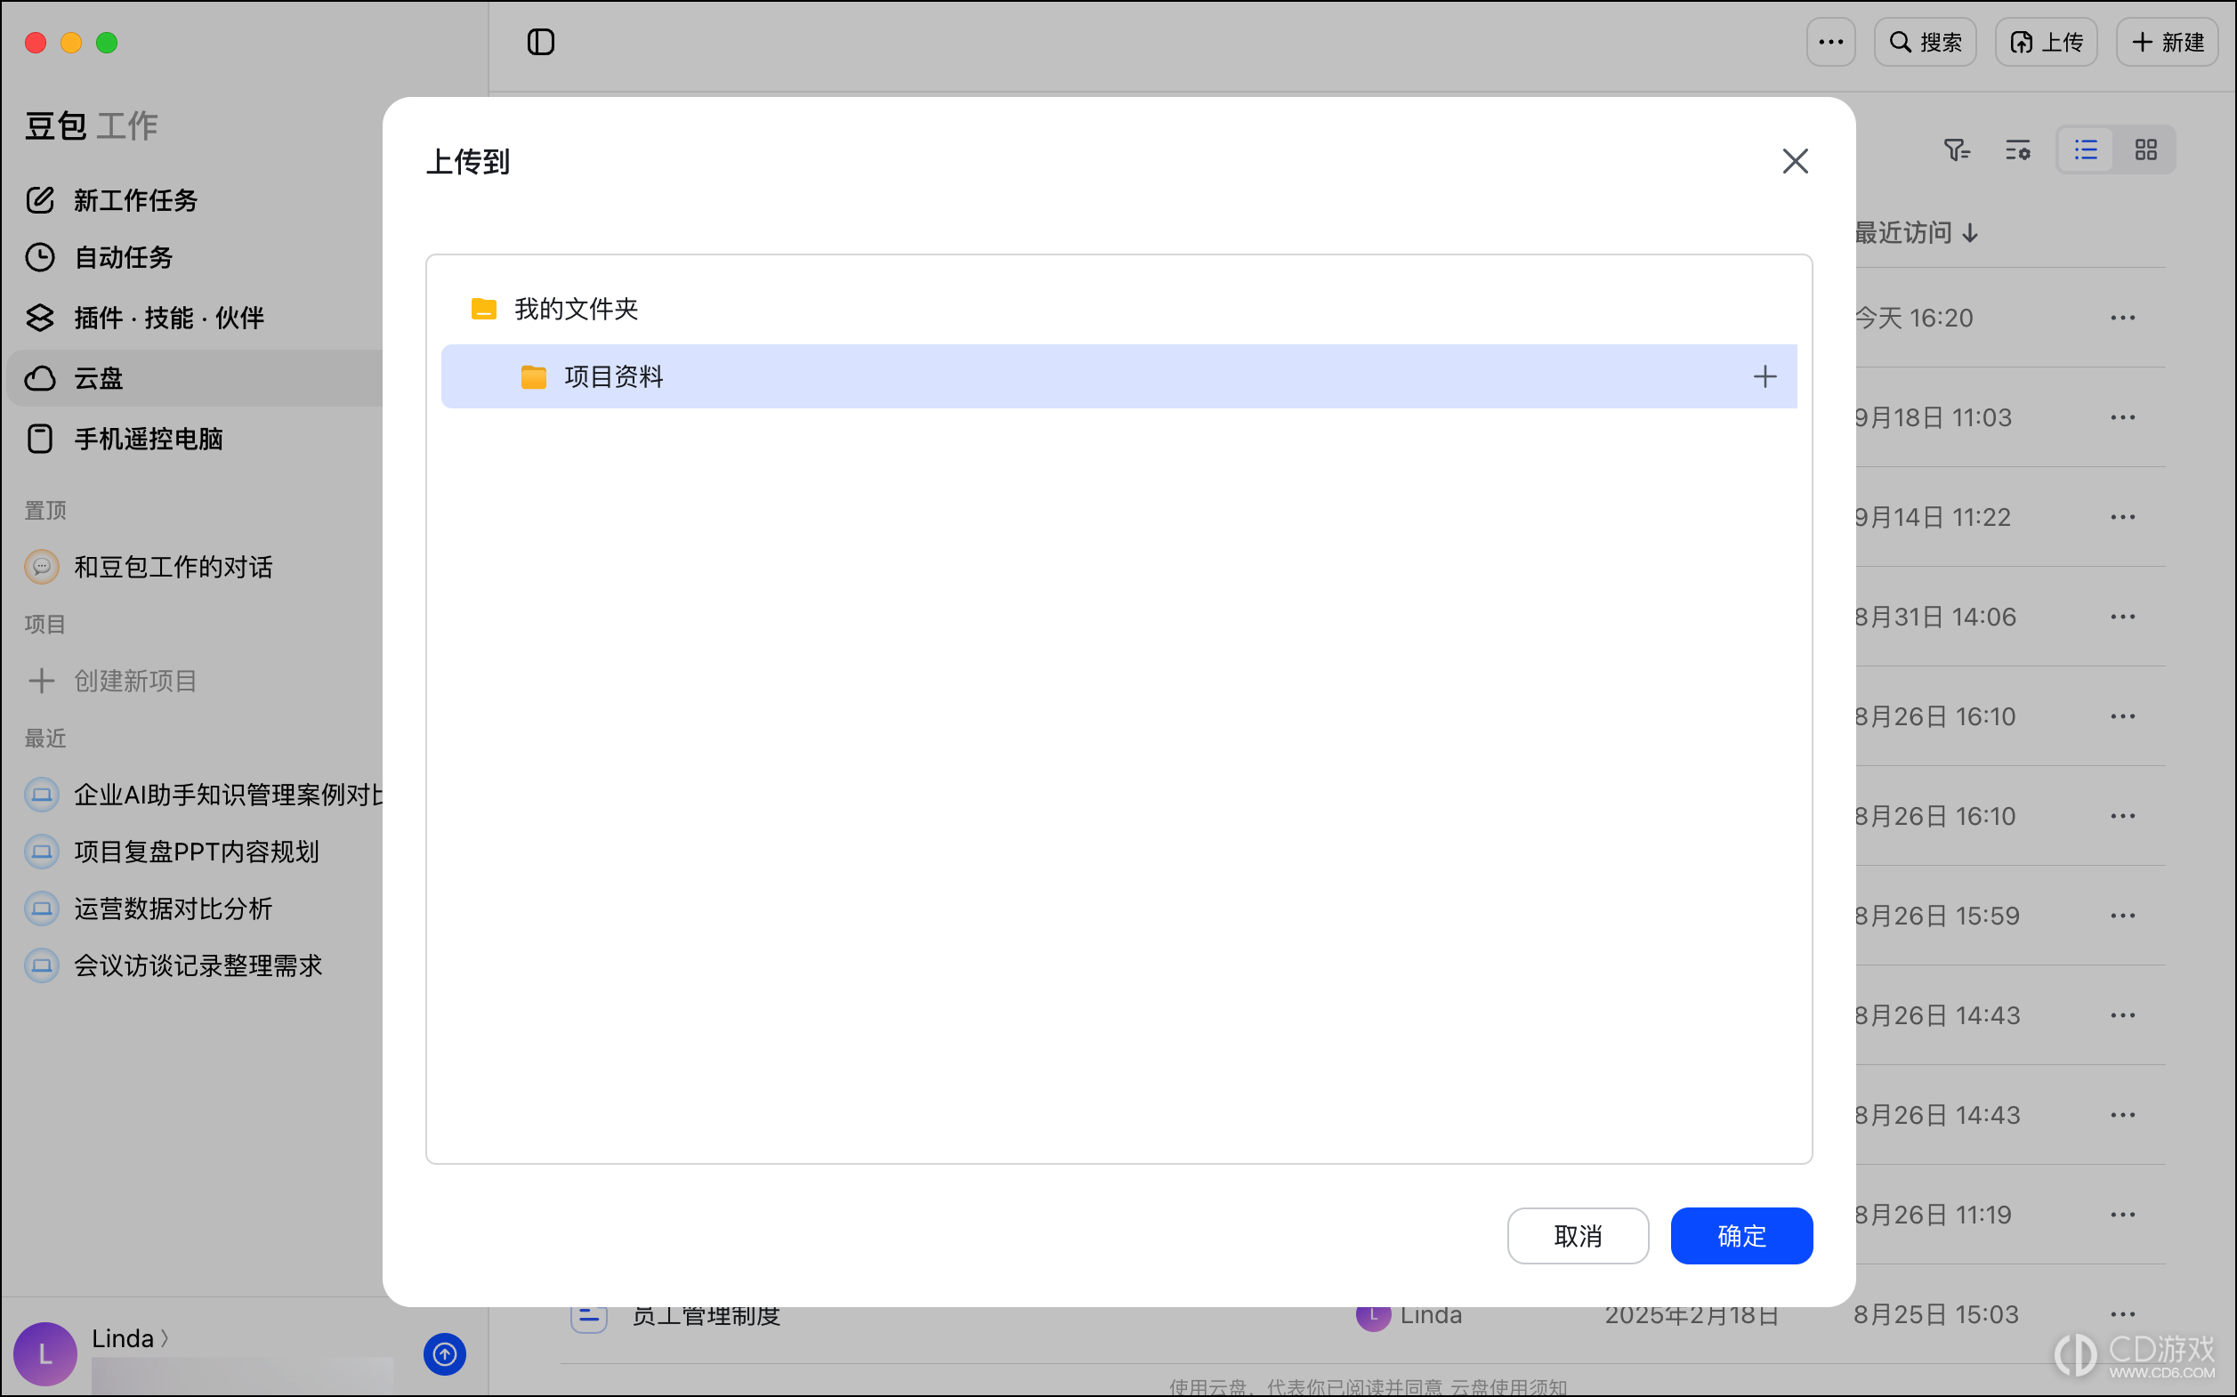Switch to grid view
Viewport: 2237px width, 1397px height.
click(x=2145, y=149)
